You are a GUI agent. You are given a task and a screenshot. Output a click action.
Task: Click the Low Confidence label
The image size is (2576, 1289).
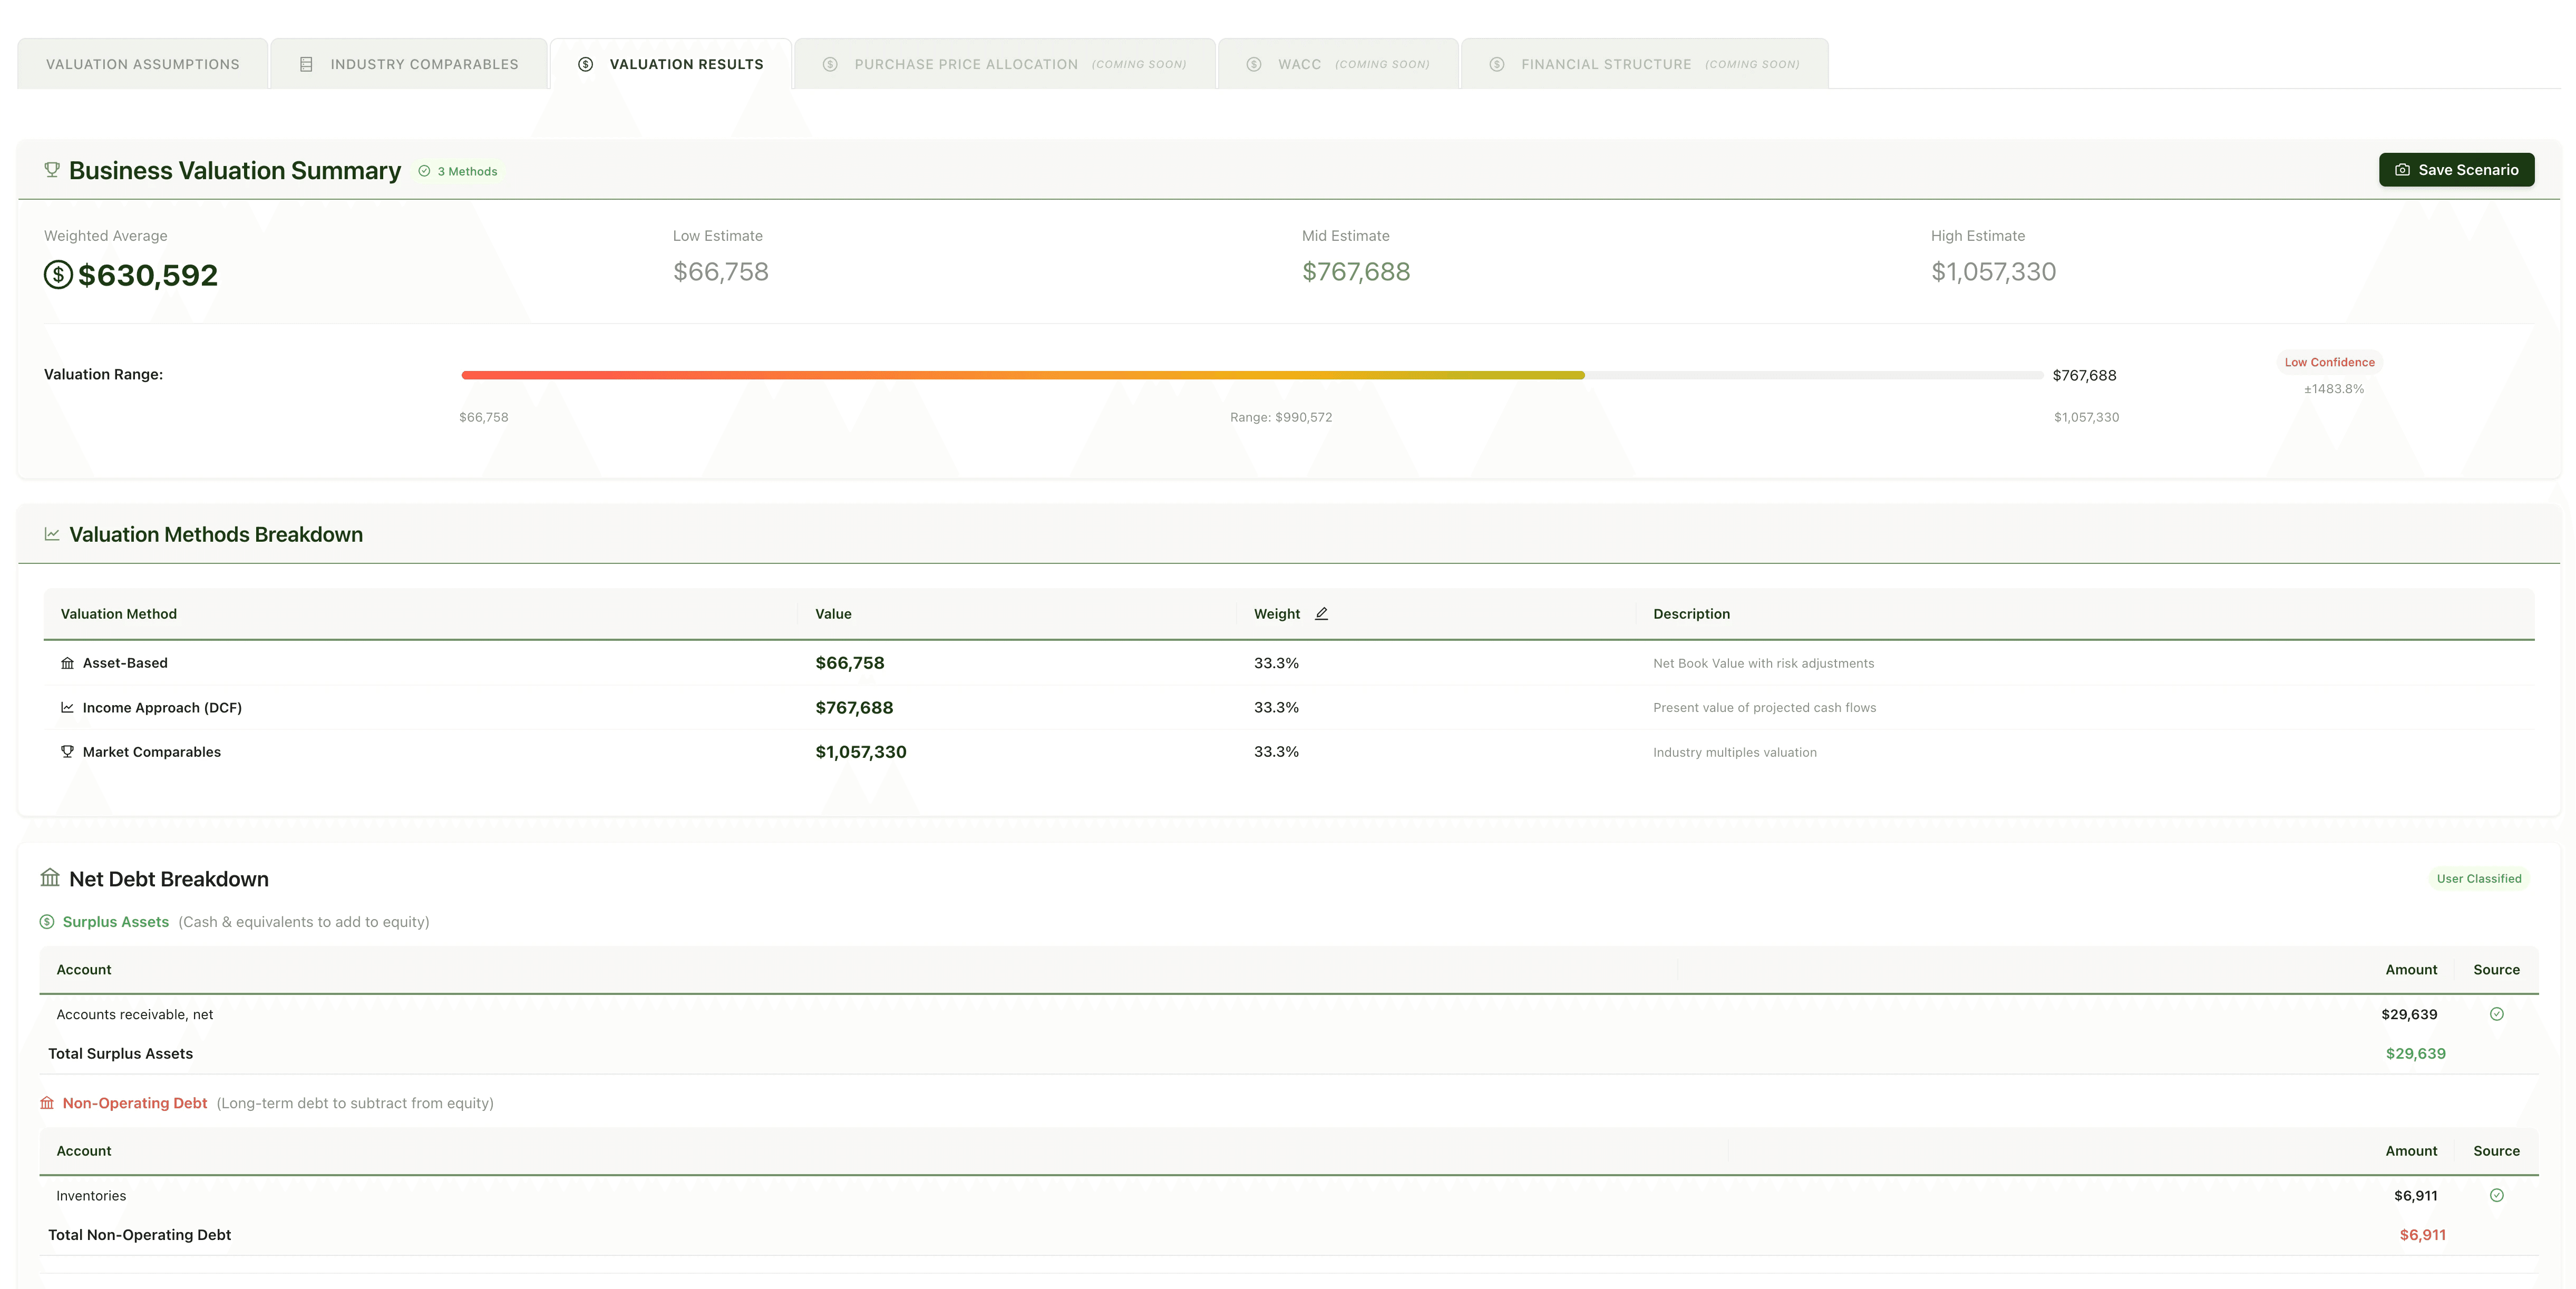pyautogui.click(x=2329, y=362)
